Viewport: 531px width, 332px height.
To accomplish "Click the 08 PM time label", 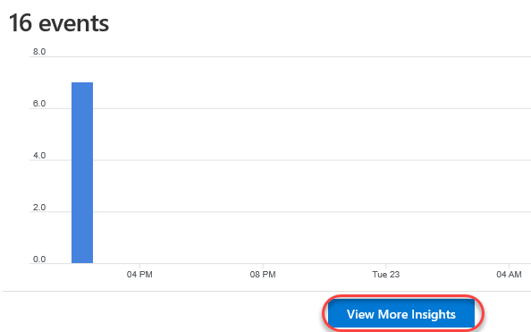I will (x=263, y=275).
